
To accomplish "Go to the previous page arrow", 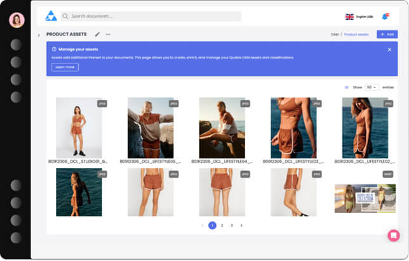I will pyautogui.click(x=203, y=226).
